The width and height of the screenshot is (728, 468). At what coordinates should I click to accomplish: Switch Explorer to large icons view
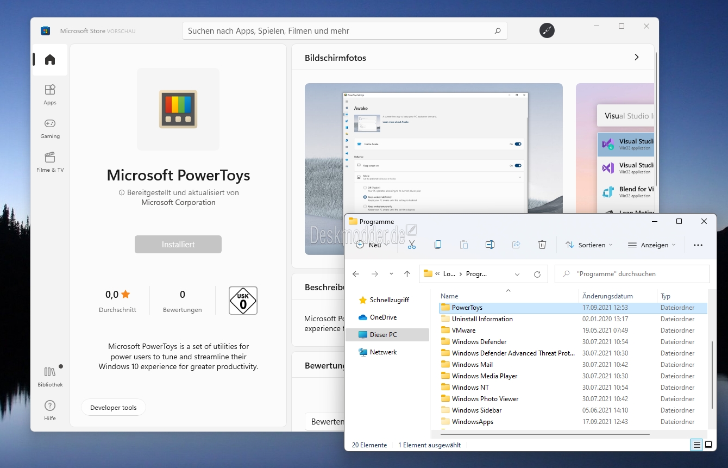pyautogui.click(x=708, y=445)
